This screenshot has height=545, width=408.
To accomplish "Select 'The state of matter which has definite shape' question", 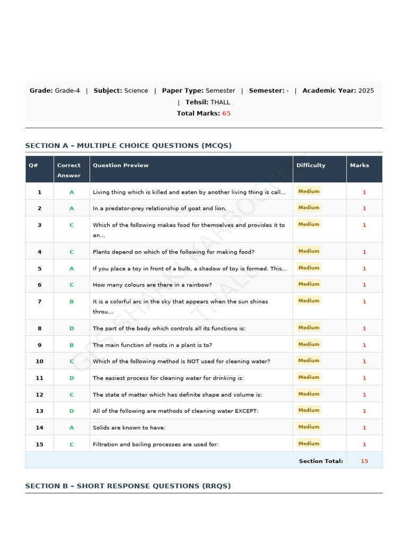I will point(177,394).
